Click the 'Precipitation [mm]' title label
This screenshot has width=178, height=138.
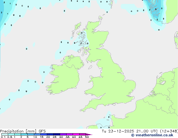tap(18, 131)
